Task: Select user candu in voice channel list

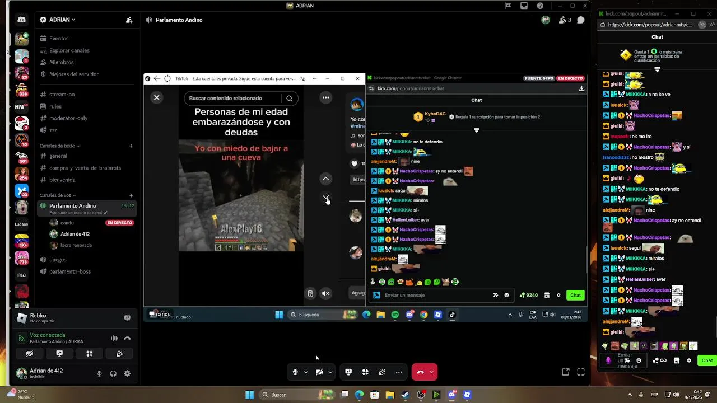Action: pos(67,223)
